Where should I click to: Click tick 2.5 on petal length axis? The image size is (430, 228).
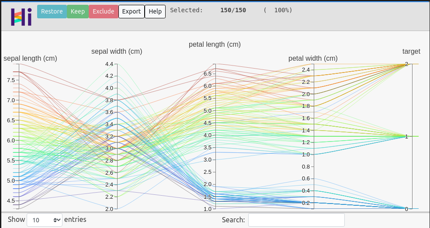pos(207,172)
